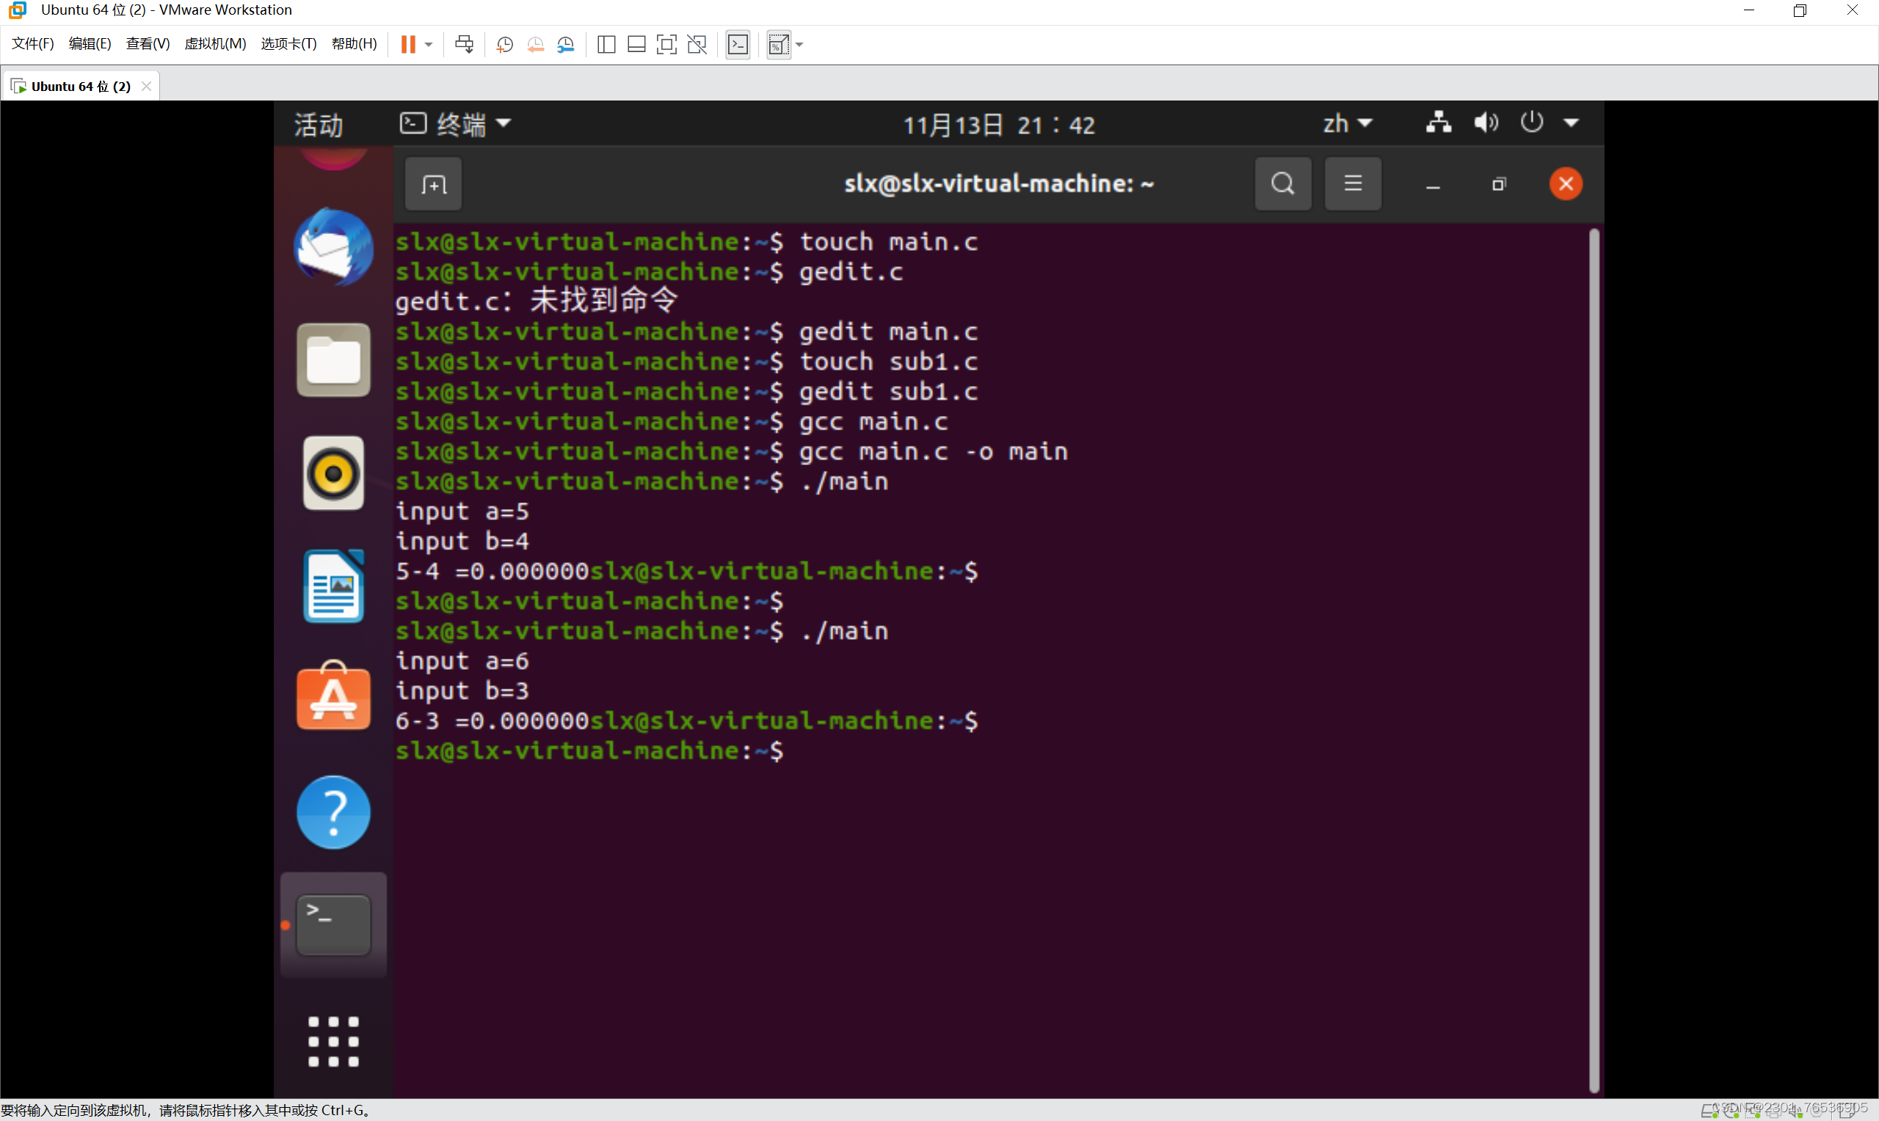This screenshot has height=1121, width=1879.
Task: Click the terminal vertical scrollbar
Action: pos(1593,657)
